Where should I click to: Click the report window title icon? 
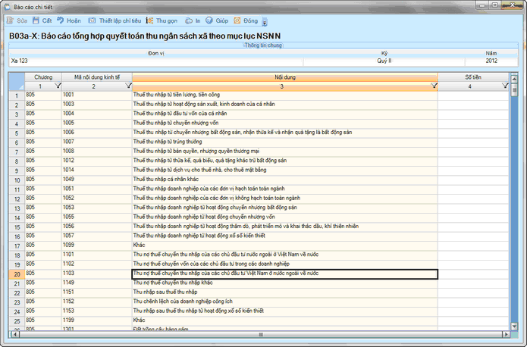coord(7,7)
